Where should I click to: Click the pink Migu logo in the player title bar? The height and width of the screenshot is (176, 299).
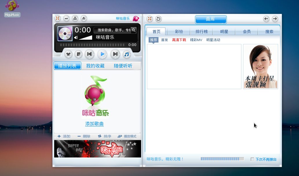click(136, 19)
